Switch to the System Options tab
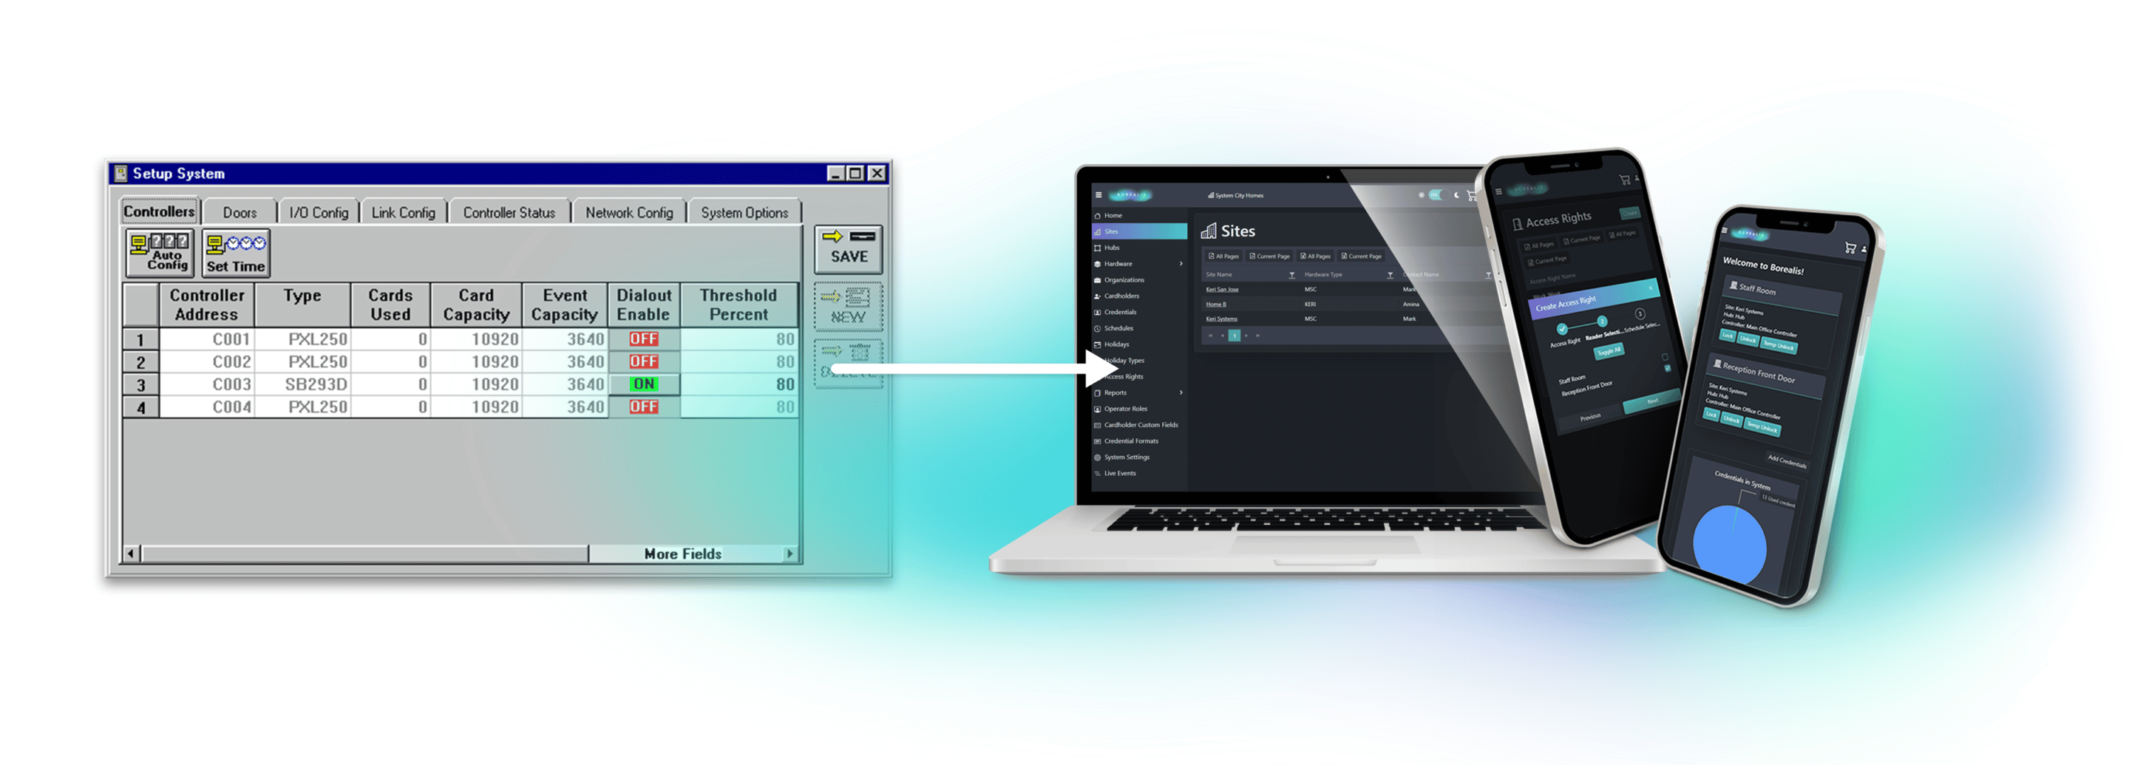This screenshot has height=765, width=2129. [744, 212]
